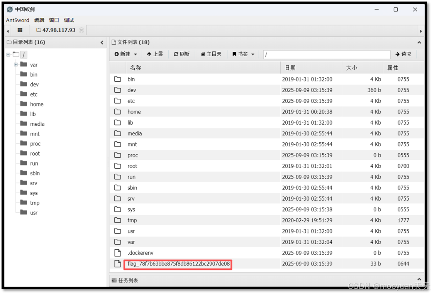Select etc folder in directory tree
Image resolution: width=432 pixels, height=294 pixels.
(34, 95)
